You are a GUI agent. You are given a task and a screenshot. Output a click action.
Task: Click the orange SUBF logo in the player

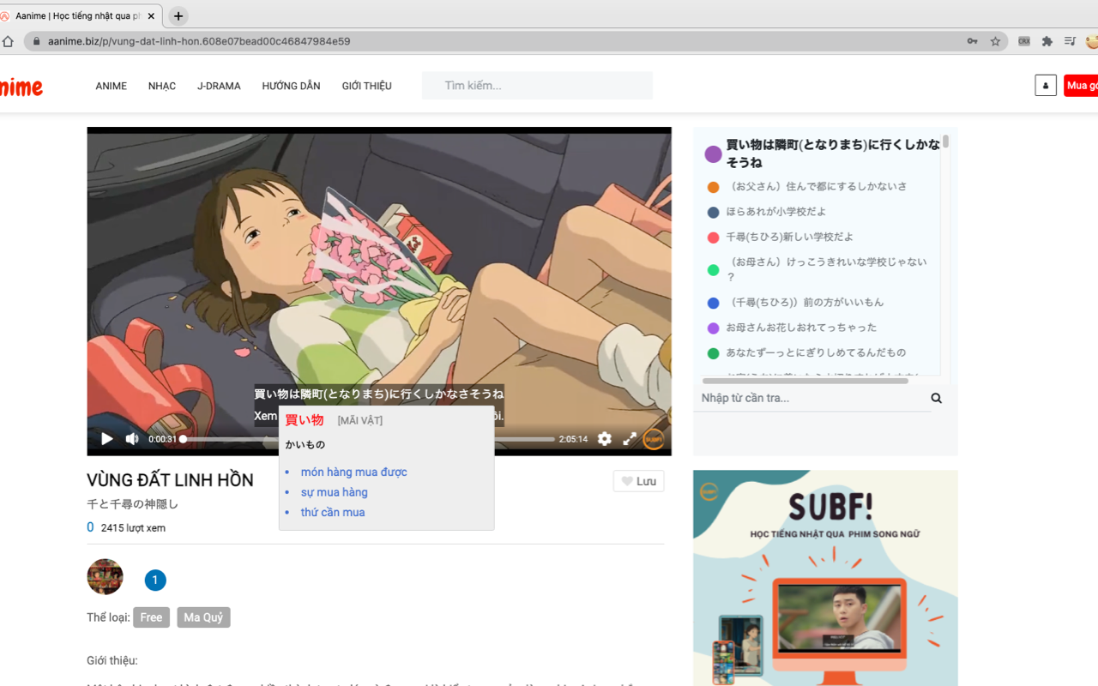click(x=654, y=439)
